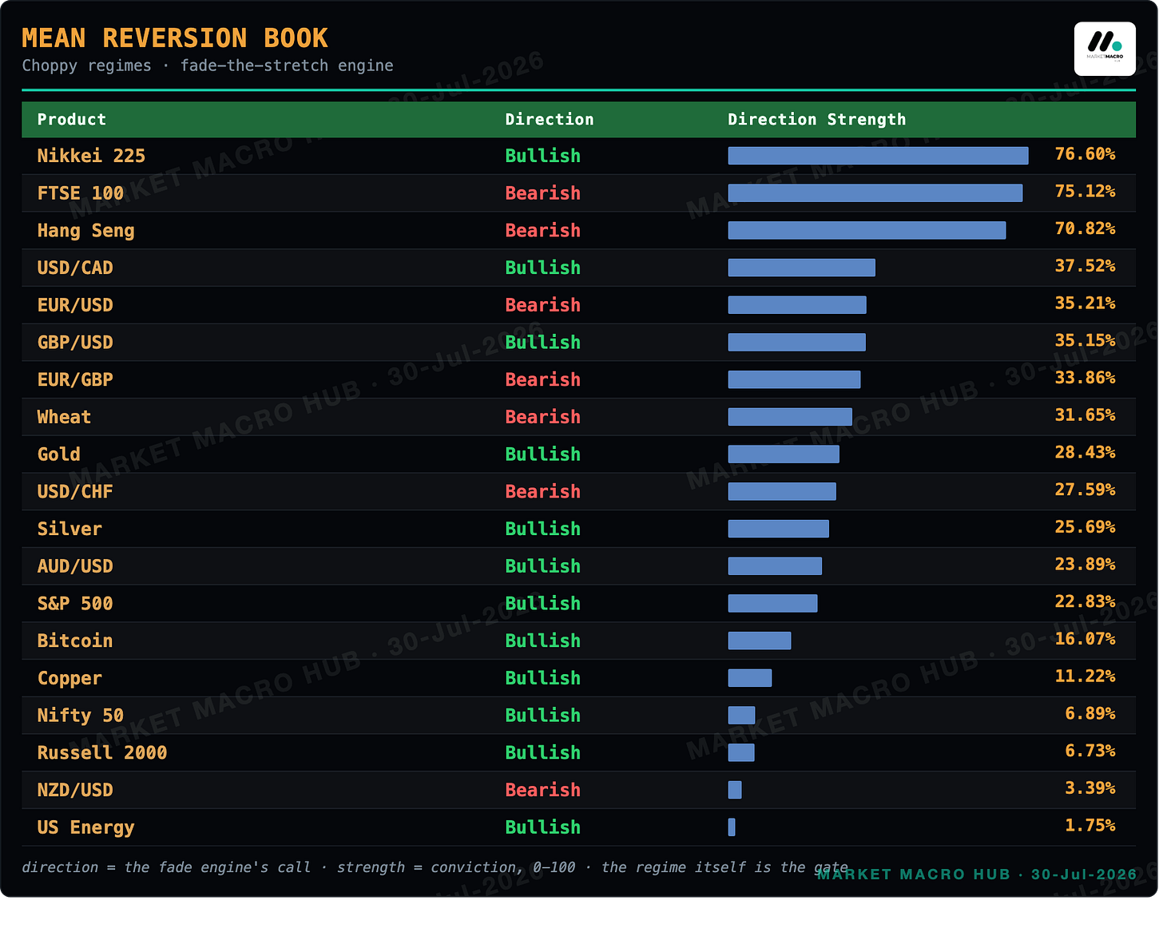Click the 11.22% strength value
Screen dimensions: 1163x952
coord(1085,676)
